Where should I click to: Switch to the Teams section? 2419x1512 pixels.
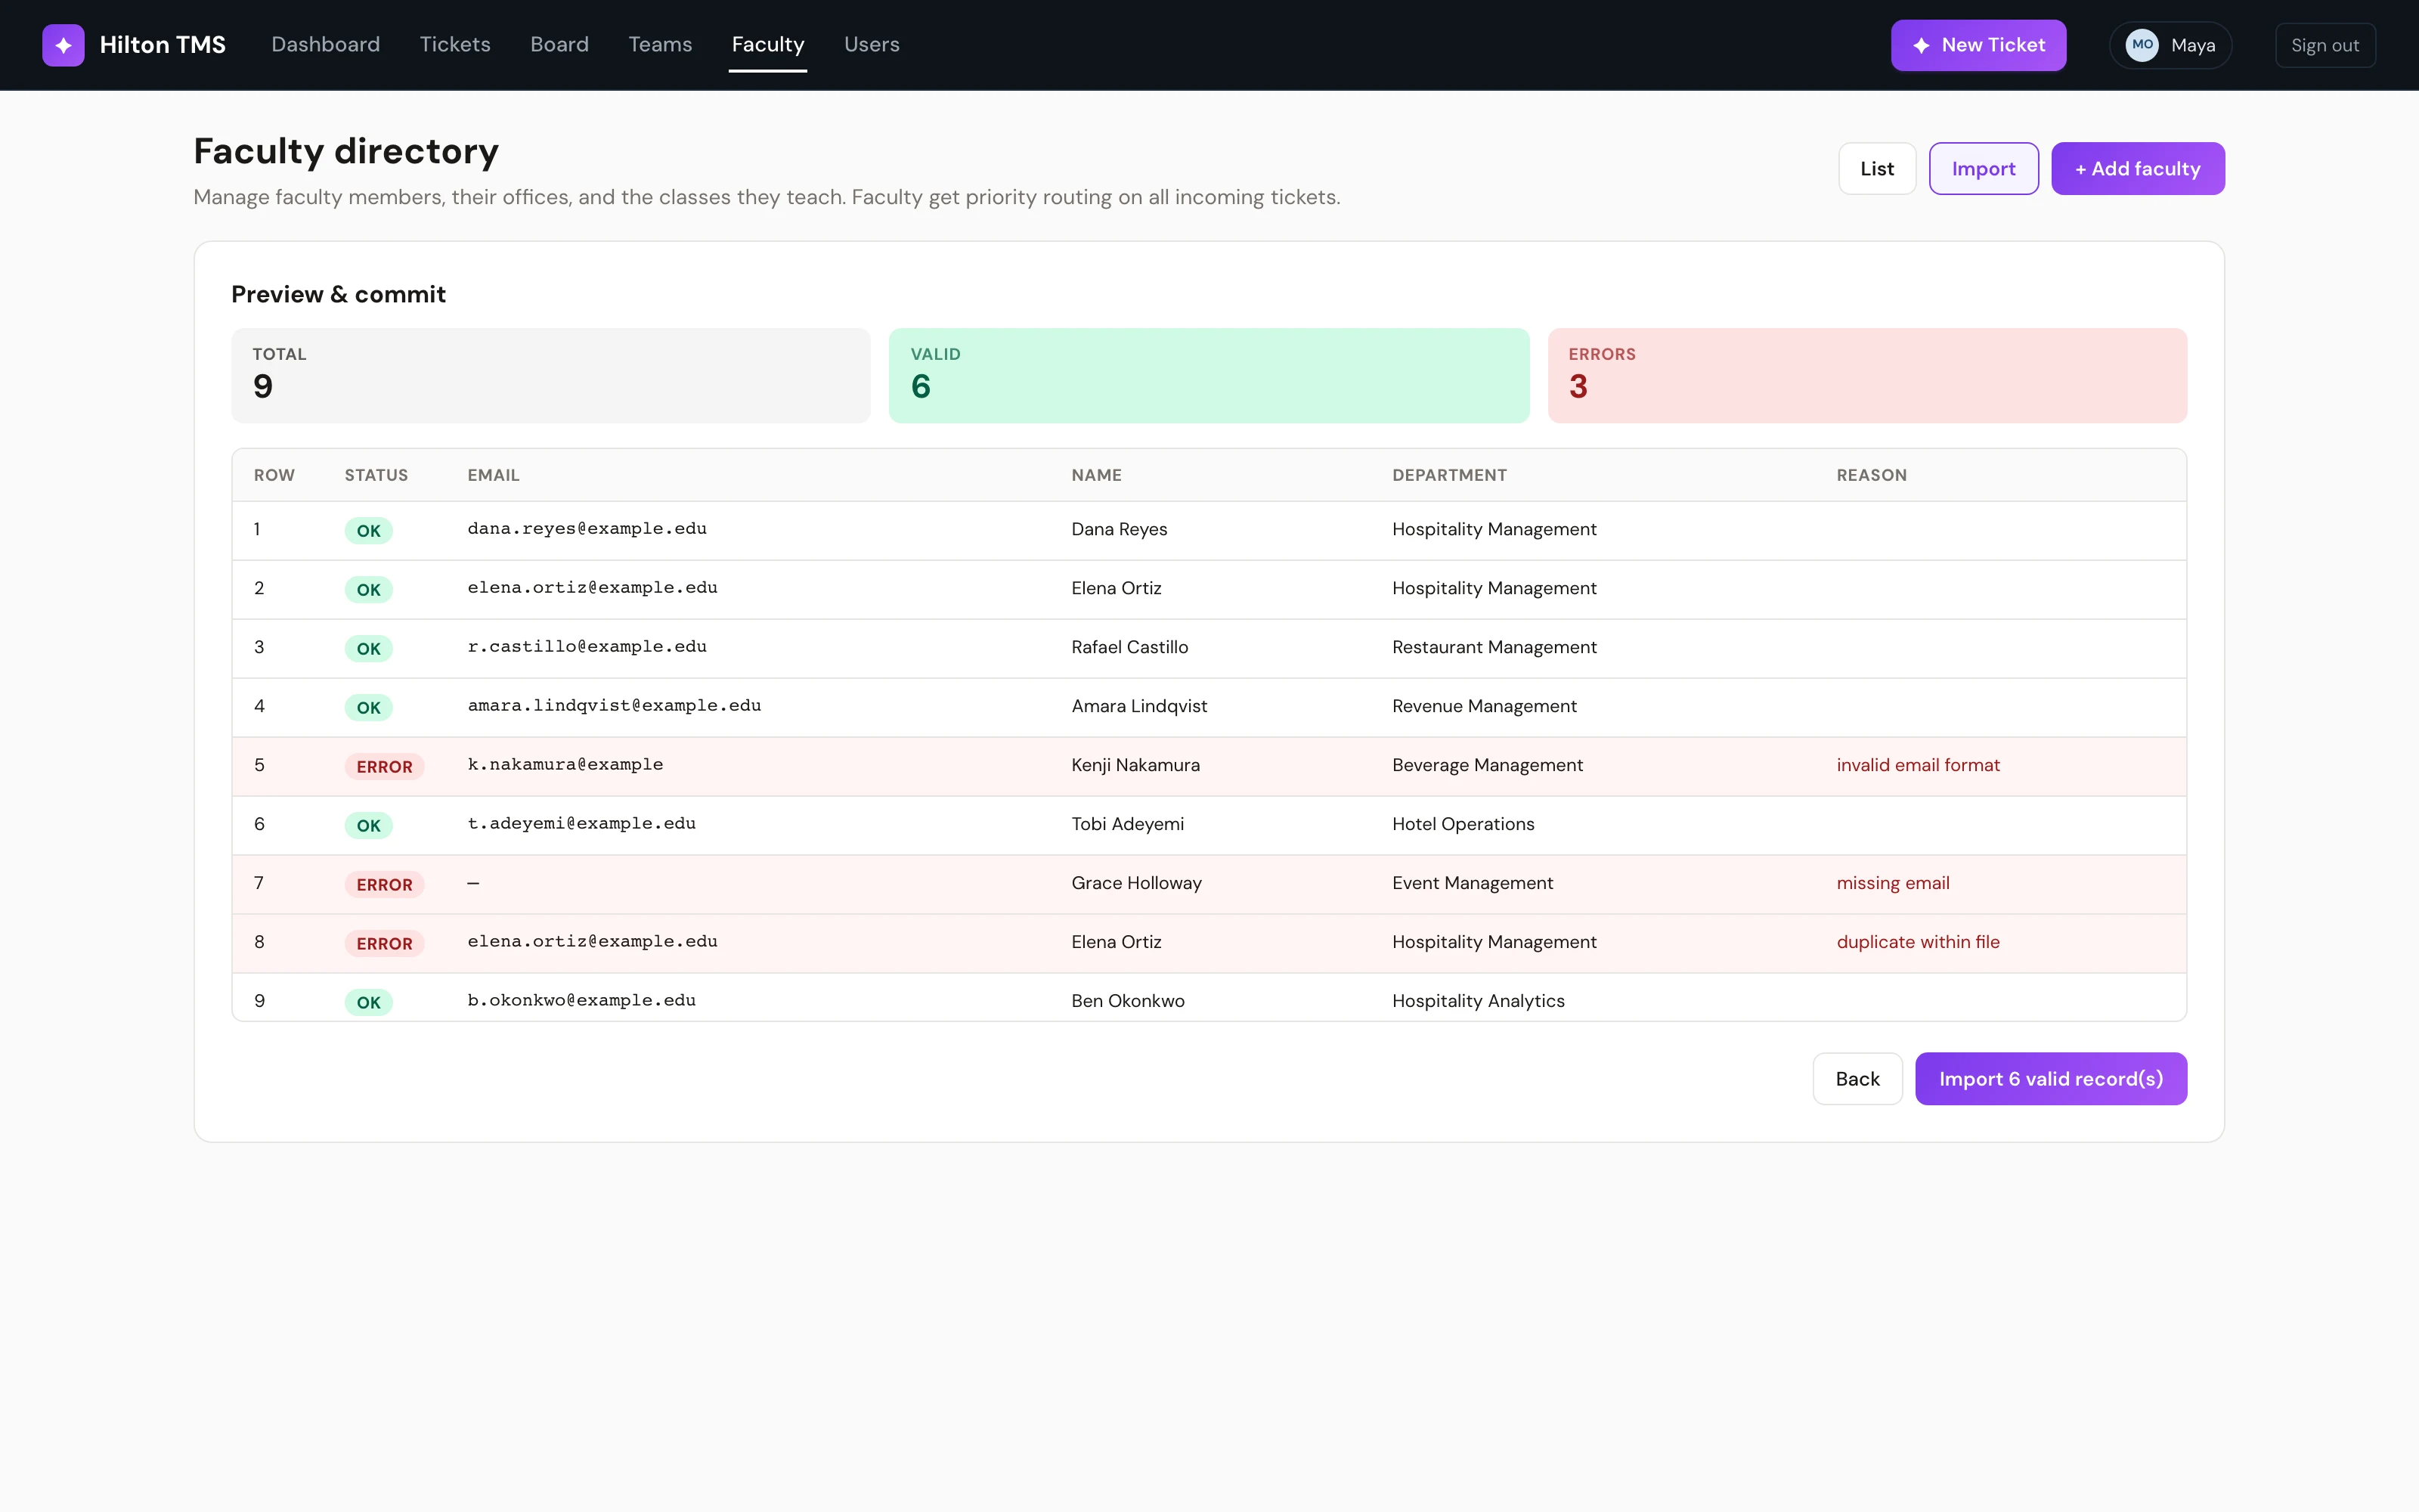click(660, 45)
